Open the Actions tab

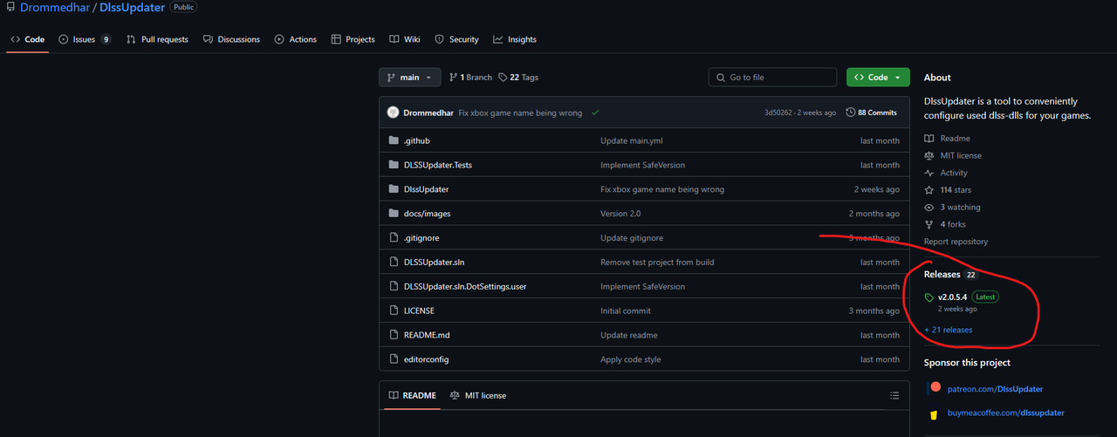[296, 39]
